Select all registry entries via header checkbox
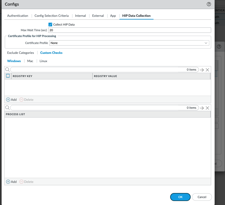 tap(8, 75)
